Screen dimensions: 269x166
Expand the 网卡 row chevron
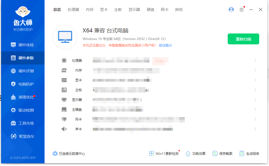(255, 119)
